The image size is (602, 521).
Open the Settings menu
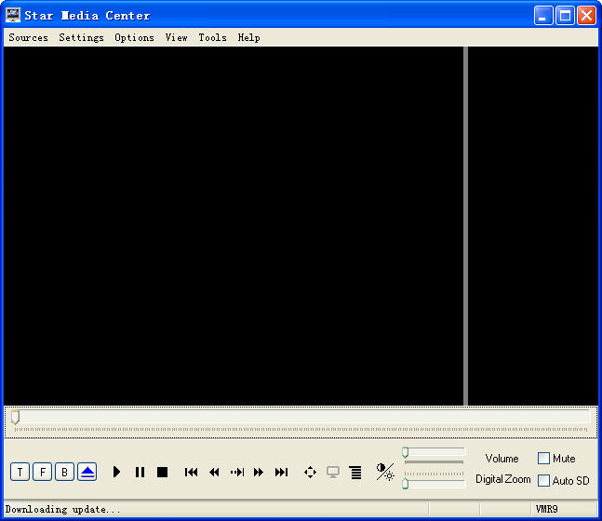pos(81,37)
